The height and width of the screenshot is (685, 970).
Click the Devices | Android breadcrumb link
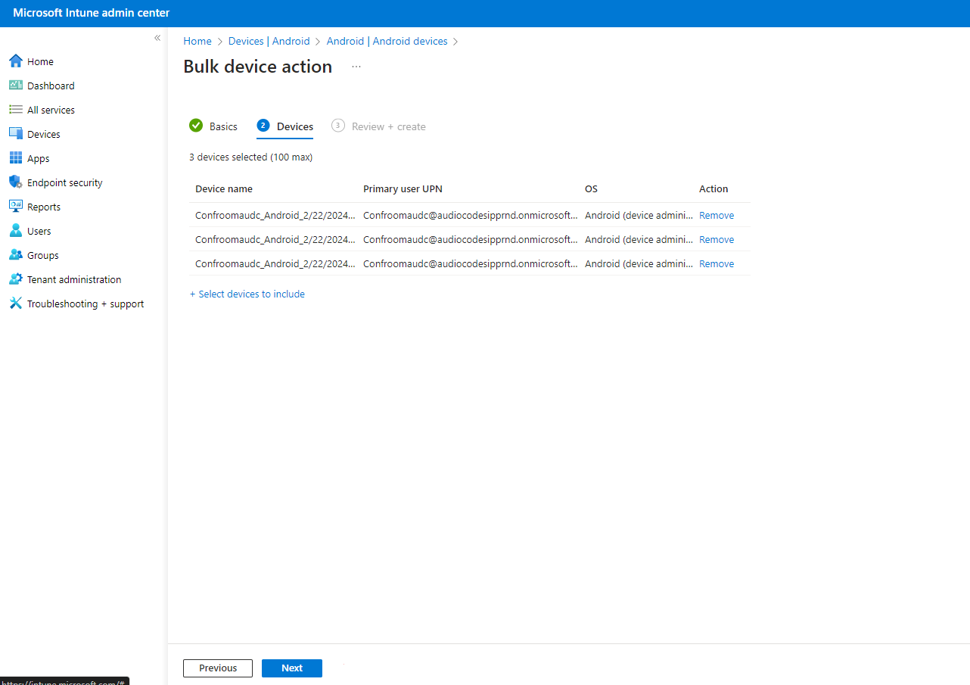[x=269, y=41]
